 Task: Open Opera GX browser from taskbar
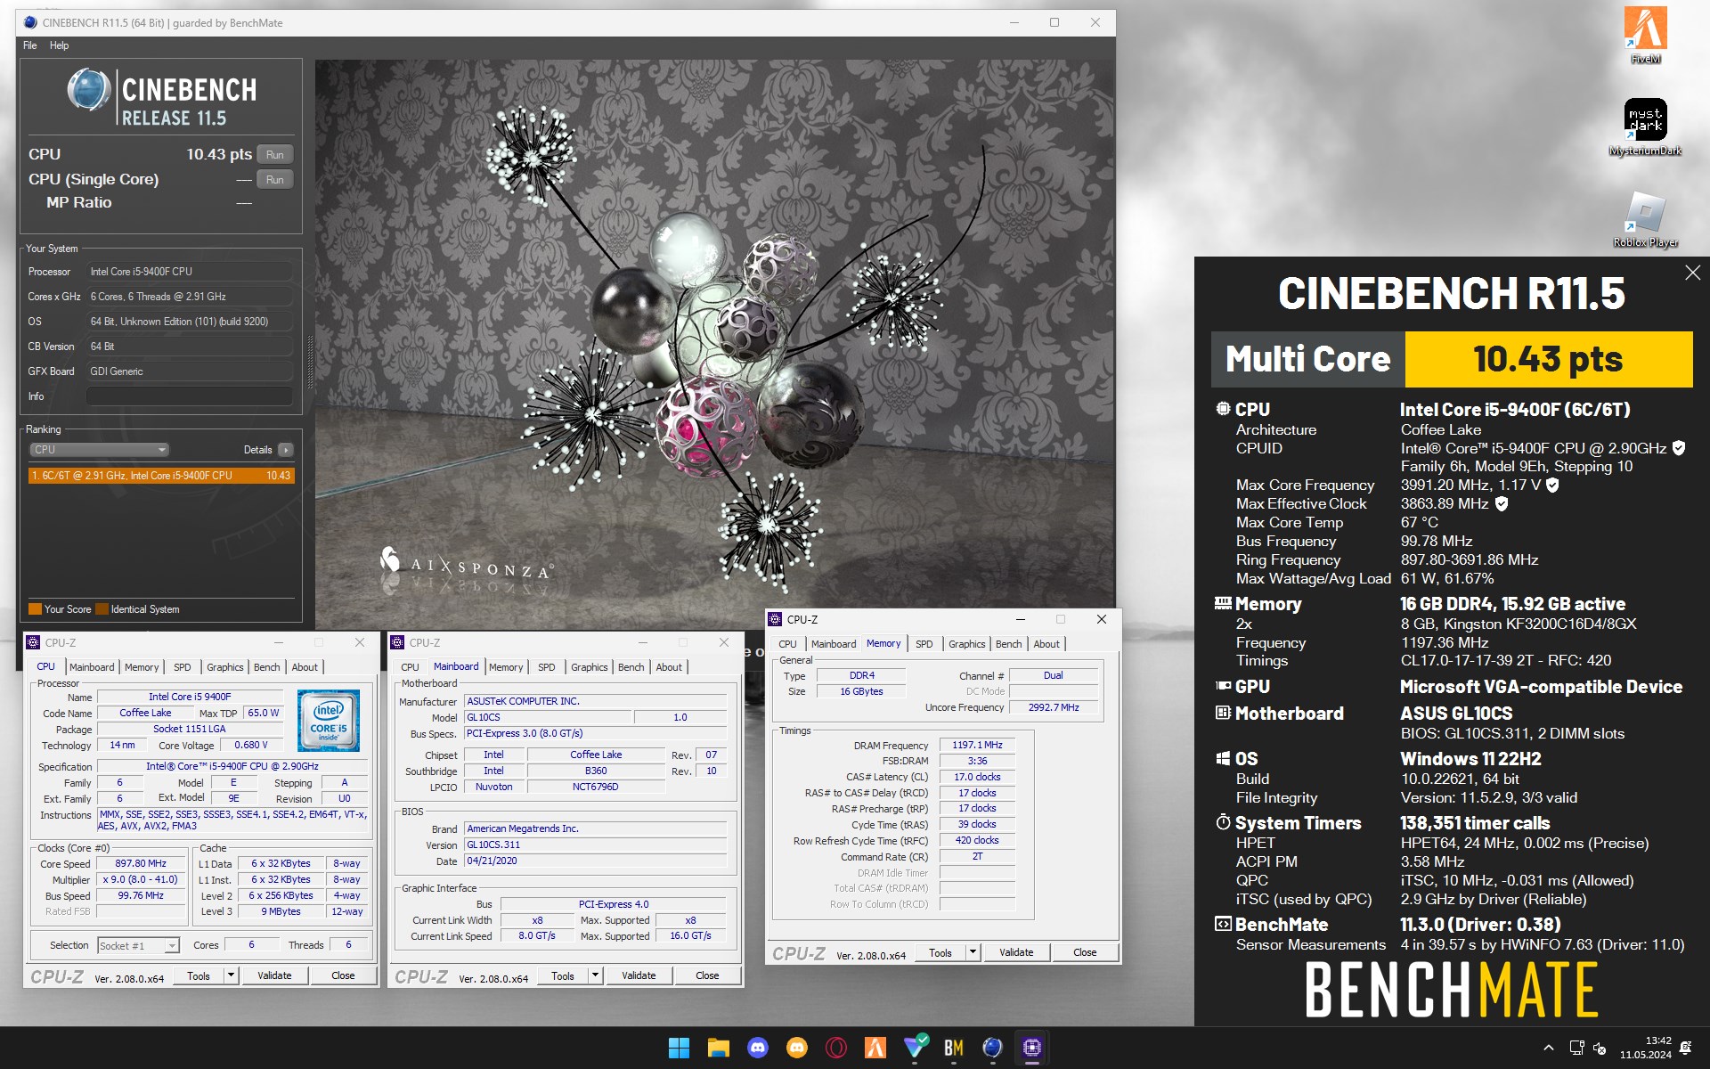tap(836, 1048)
